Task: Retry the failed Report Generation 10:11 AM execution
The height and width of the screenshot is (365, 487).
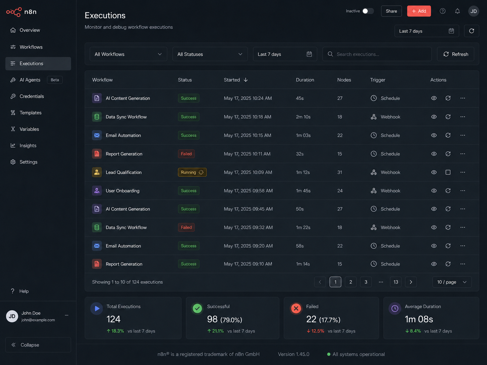Action: [448, 154]
